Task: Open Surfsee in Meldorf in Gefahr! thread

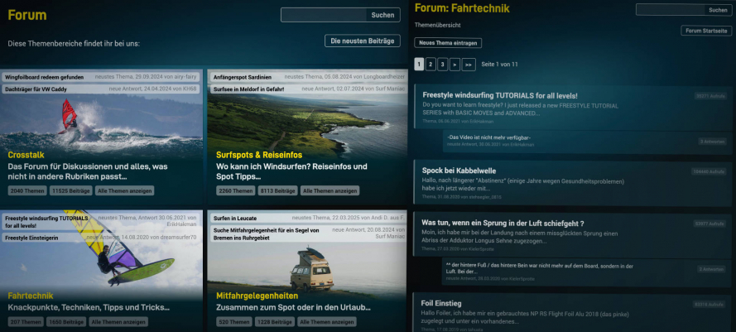Action: click(x=248, y=89)
